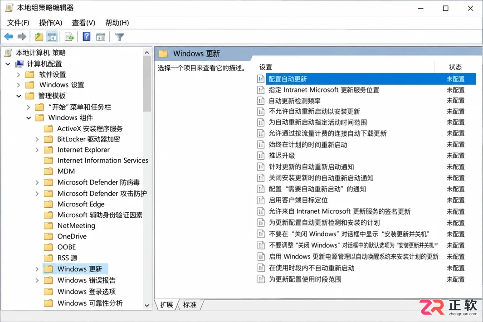Image resolution: width=483 pixels, height=322 pixels.
Task: Expand the "开始"菜单和任务栏 node
Action: (28, 107)
